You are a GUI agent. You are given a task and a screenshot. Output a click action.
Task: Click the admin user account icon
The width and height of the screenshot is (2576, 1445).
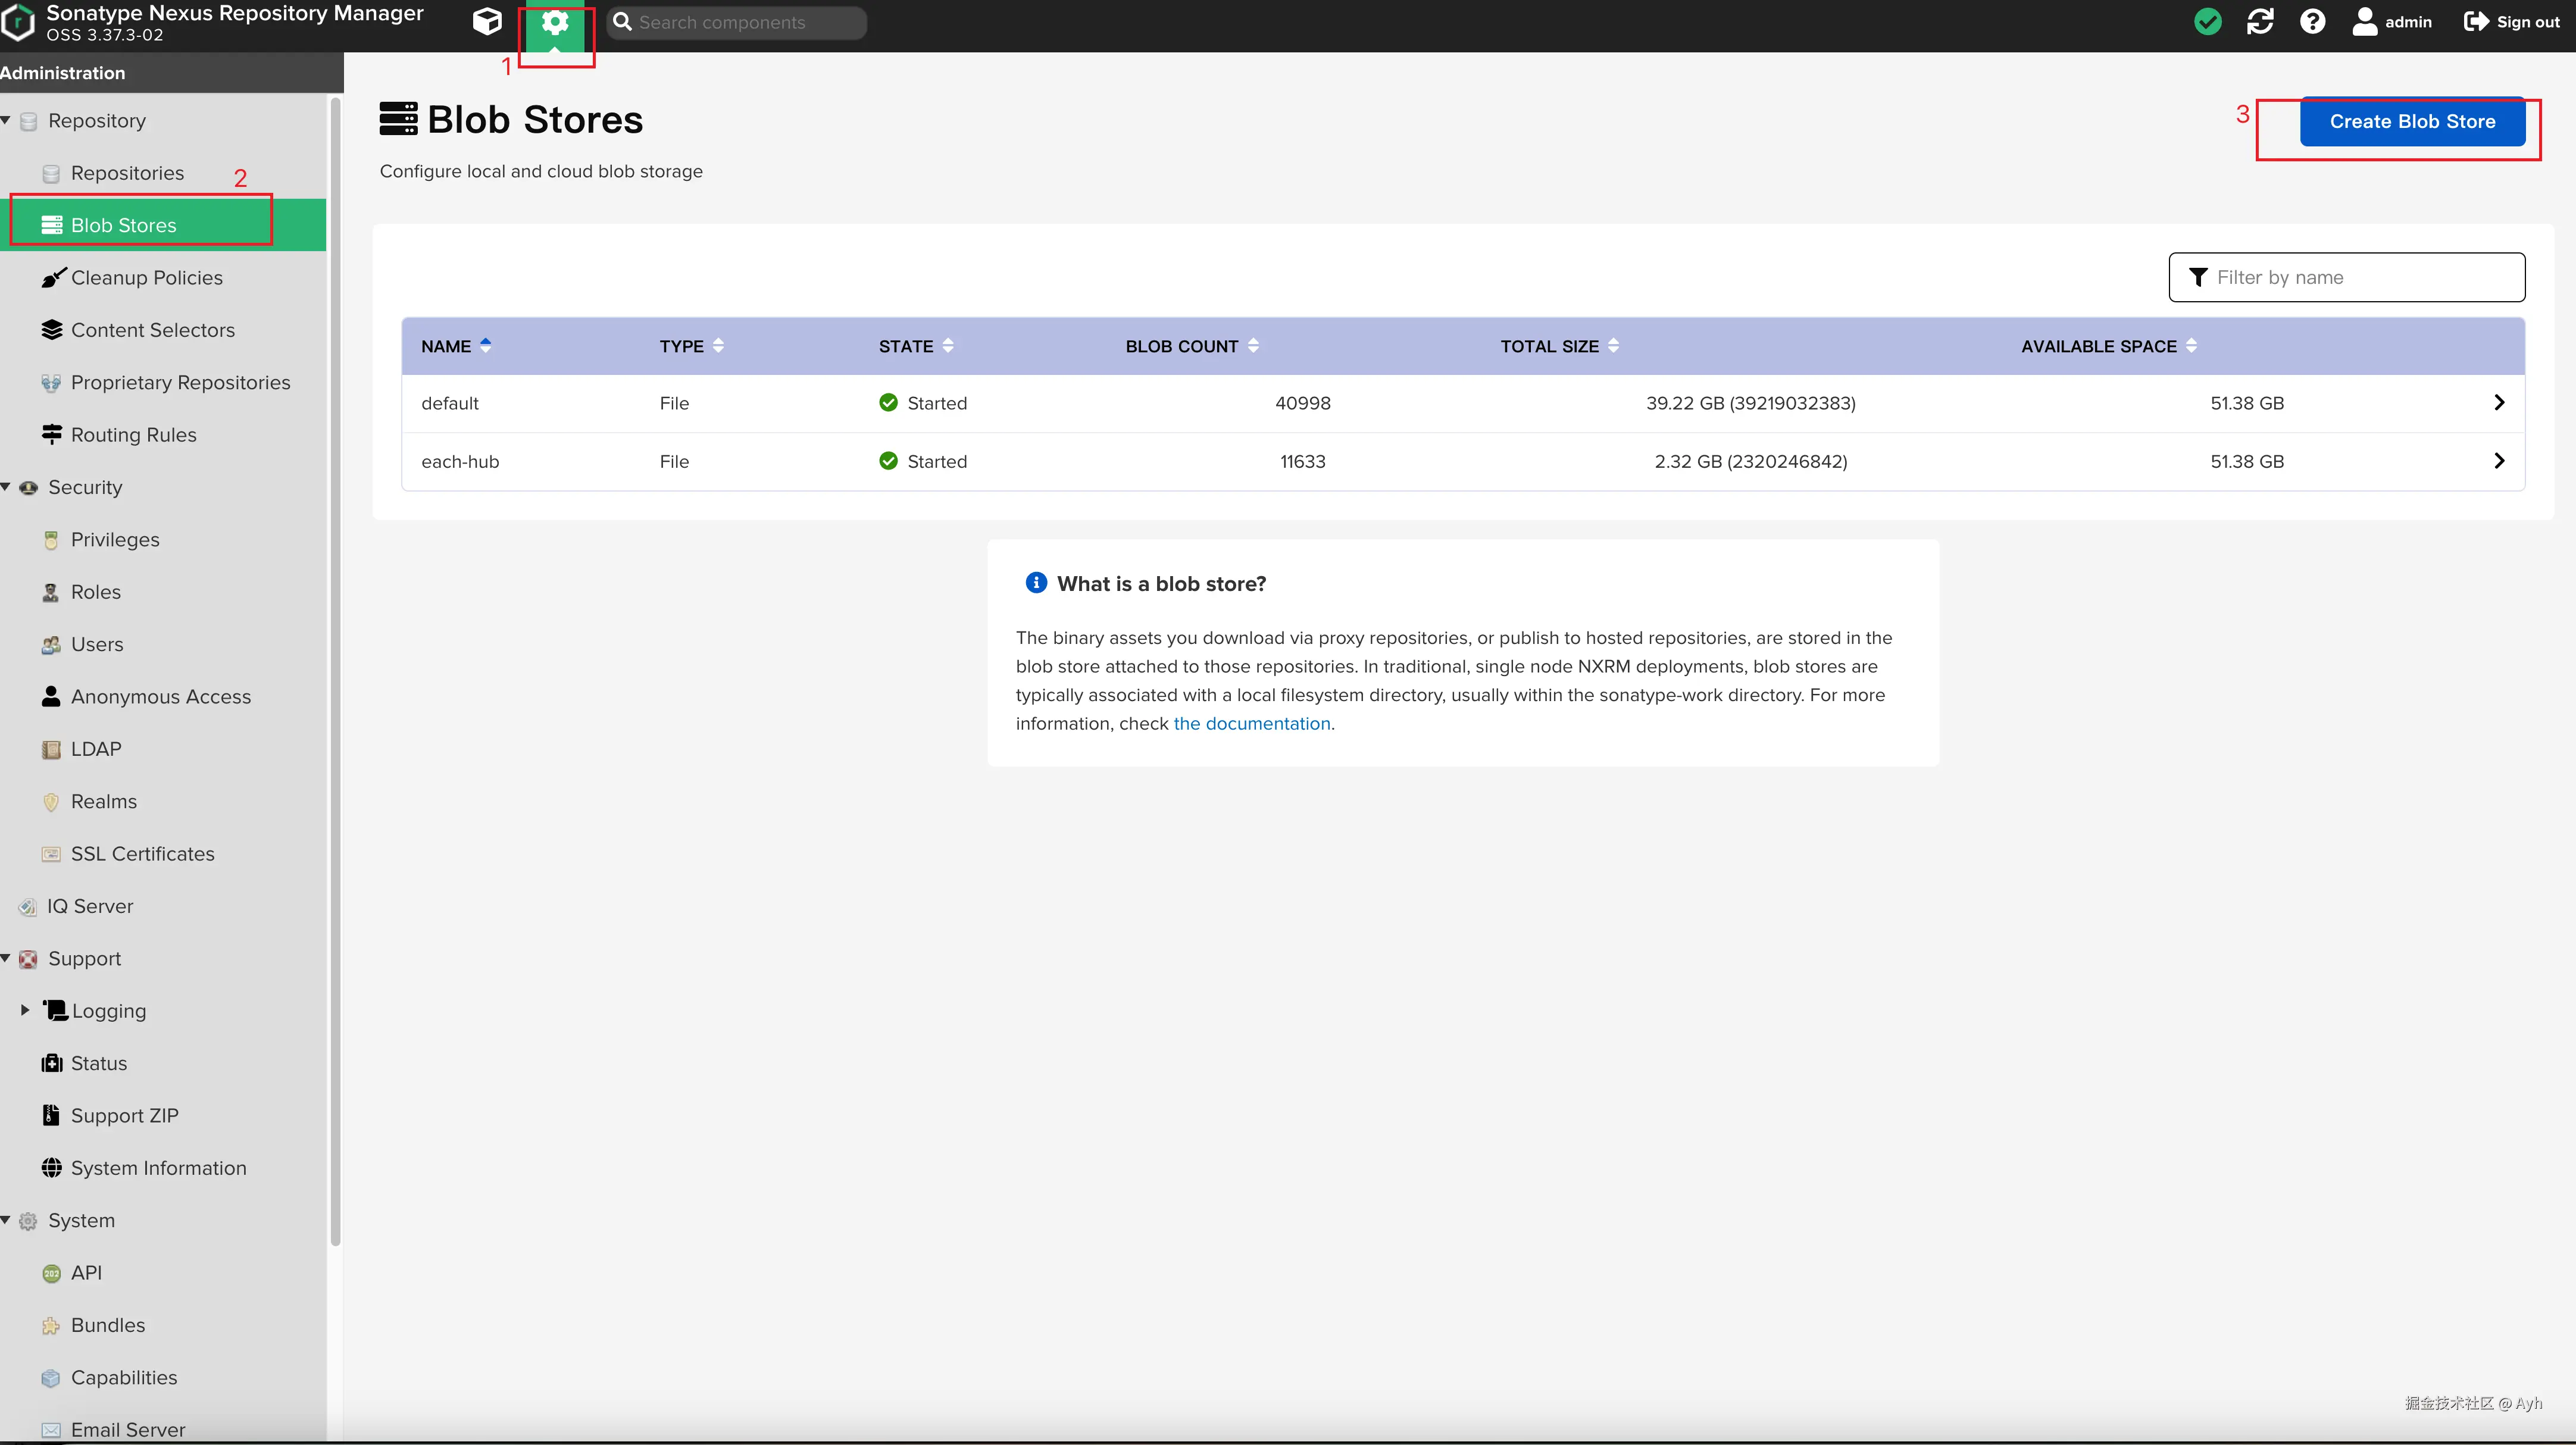coord(2364,22)
